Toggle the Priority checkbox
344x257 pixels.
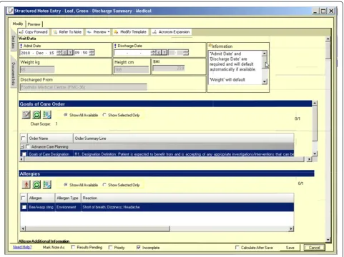(110, 248)
